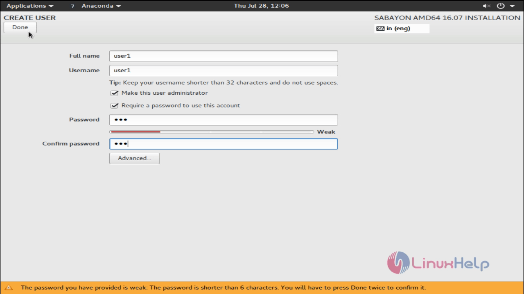Open the Advanced... user options
This screenshot has height=294, width=524.
(x=134, y=158)
